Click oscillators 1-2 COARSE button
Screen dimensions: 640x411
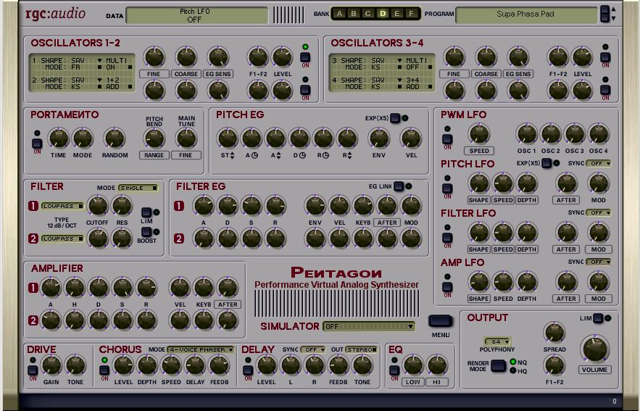click(x=186, y=74)
